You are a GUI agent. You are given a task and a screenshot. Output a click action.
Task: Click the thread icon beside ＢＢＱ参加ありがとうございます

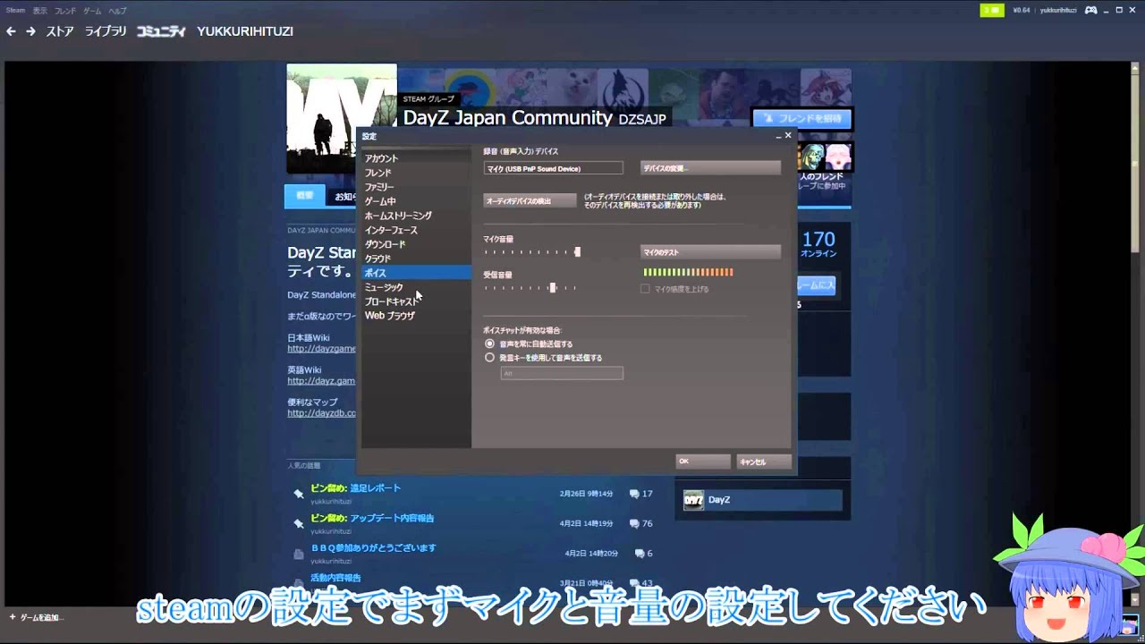coord(299,554)
